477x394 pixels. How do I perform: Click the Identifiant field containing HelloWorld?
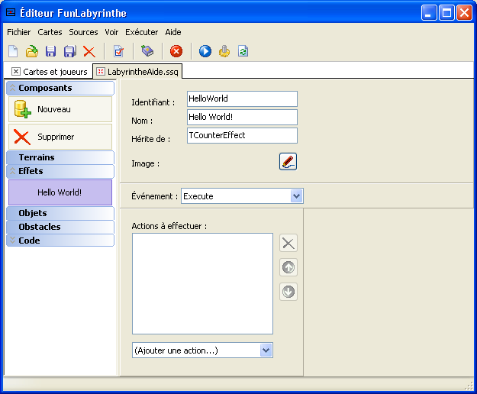241,98
